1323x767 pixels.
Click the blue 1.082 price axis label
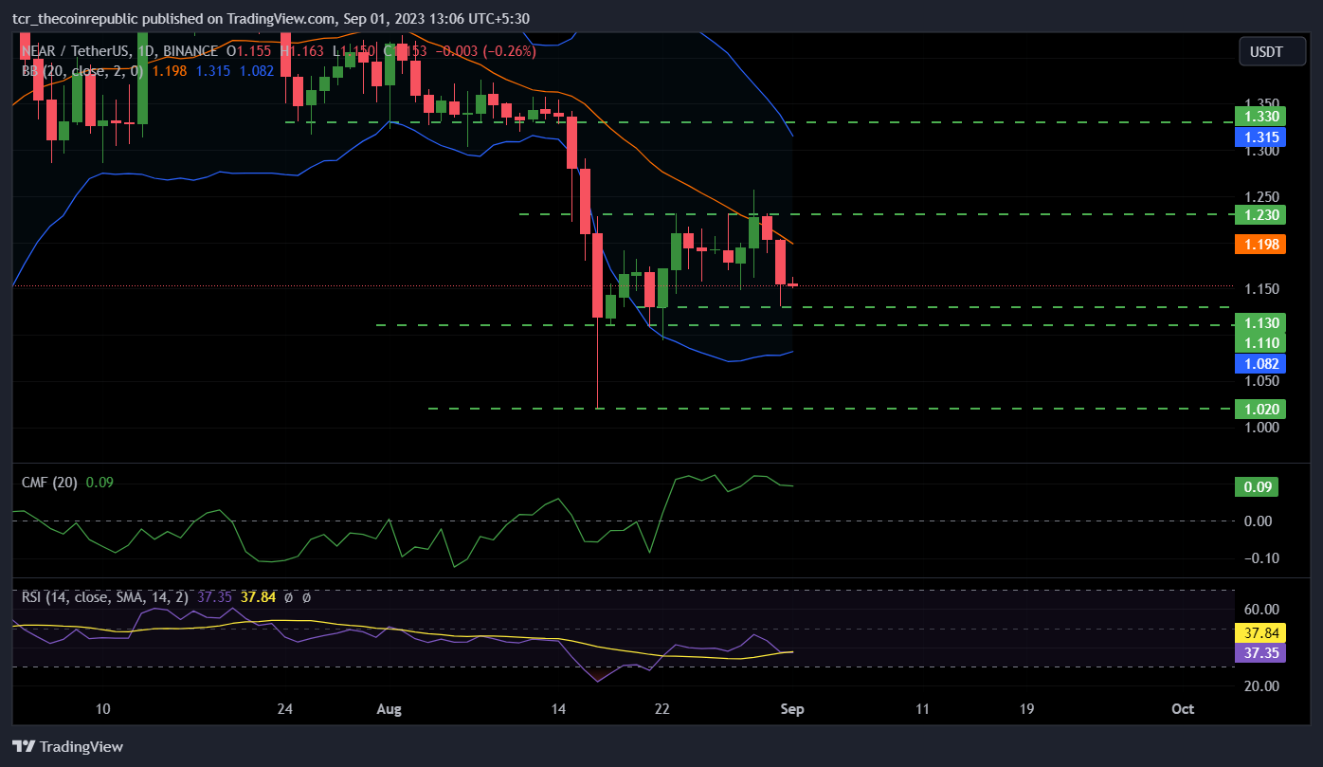(x=1260, y=363)
